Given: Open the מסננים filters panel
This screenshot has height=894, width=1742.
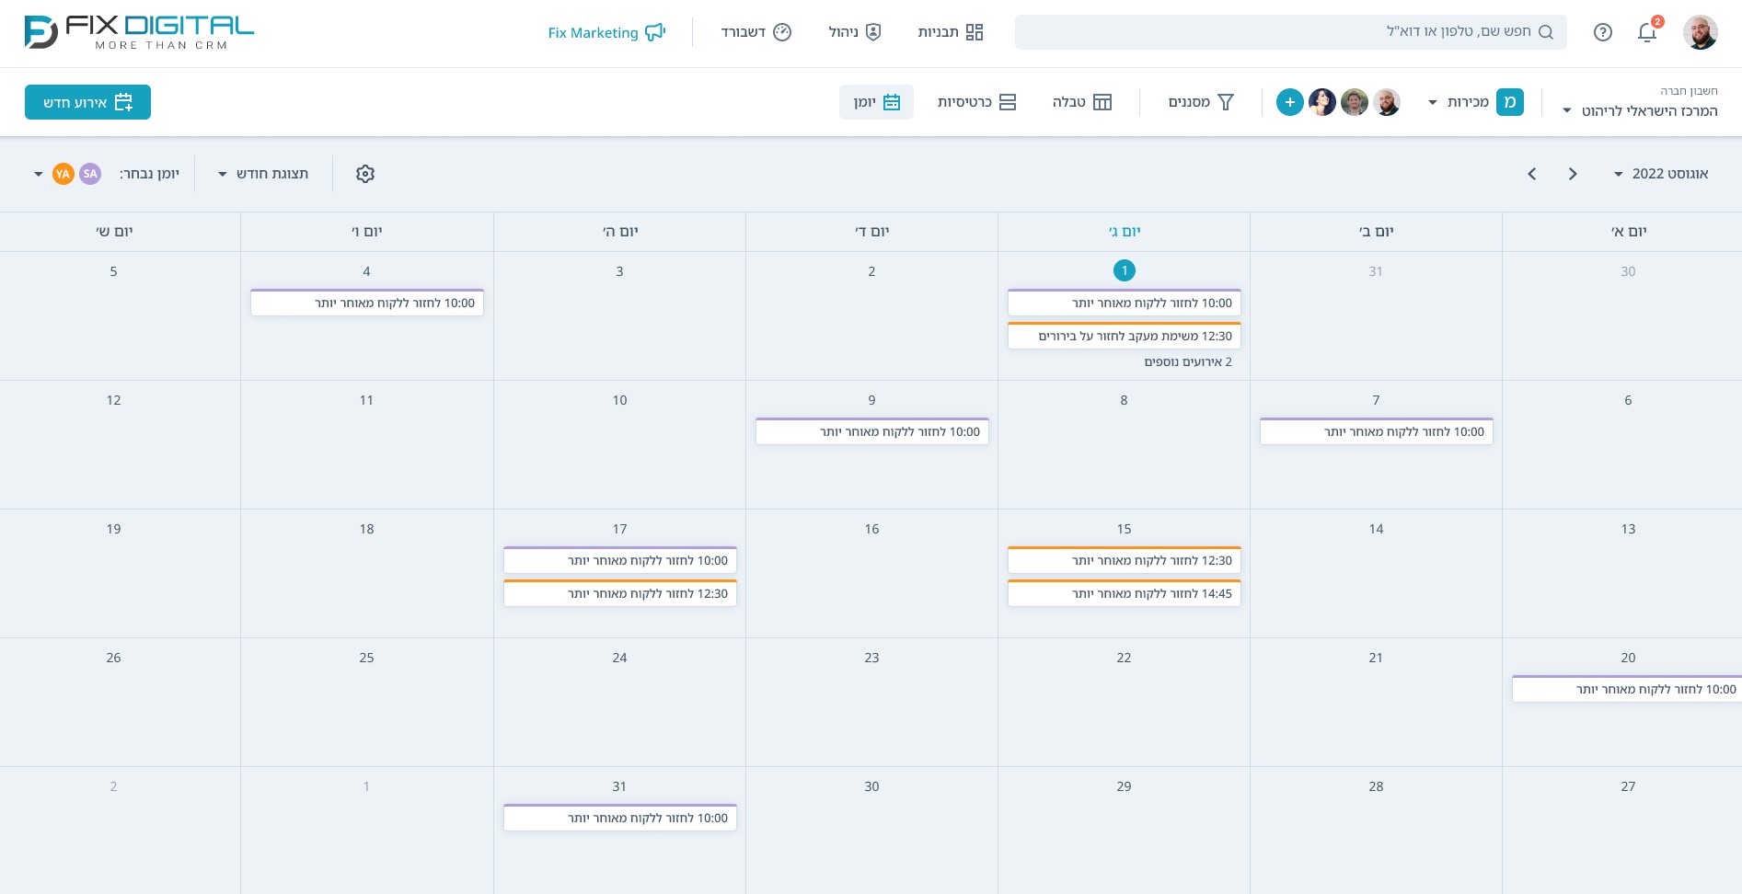Looking at the screenshot, I should [1201, 102].
